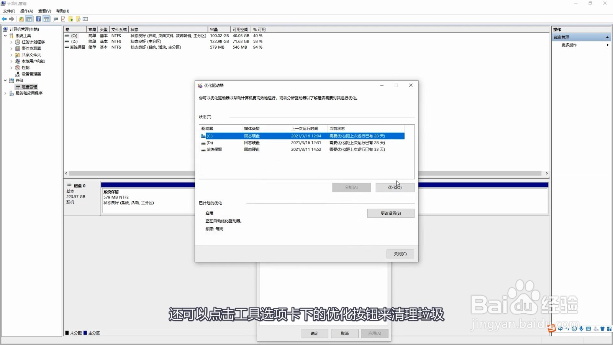The image size is (613, 345).
Task: Collapse the 系统工具 tree node
Action: [x=5, y=36]
